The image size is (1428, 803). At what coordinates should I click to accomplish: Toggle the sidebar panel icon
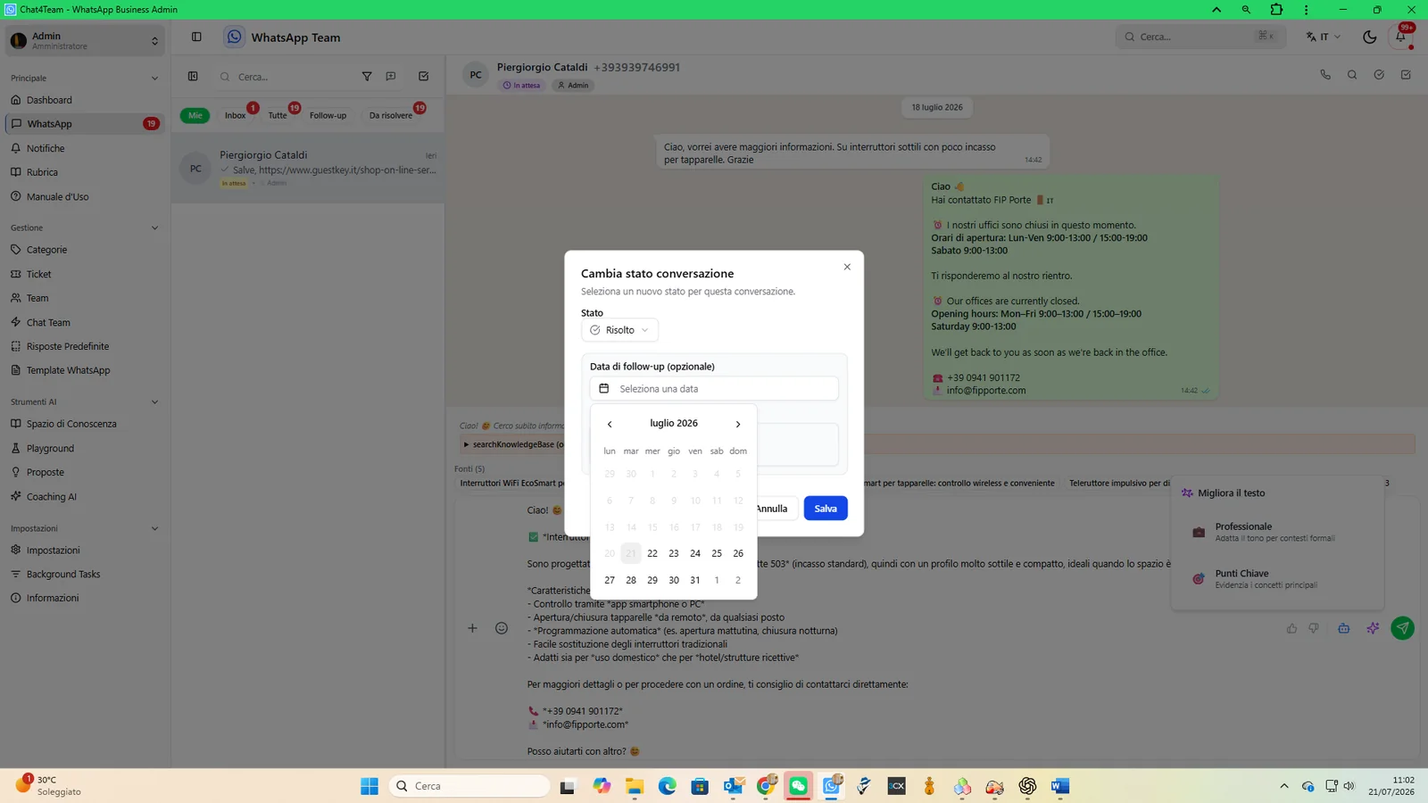pyautogui.click(x=196, y=37)
